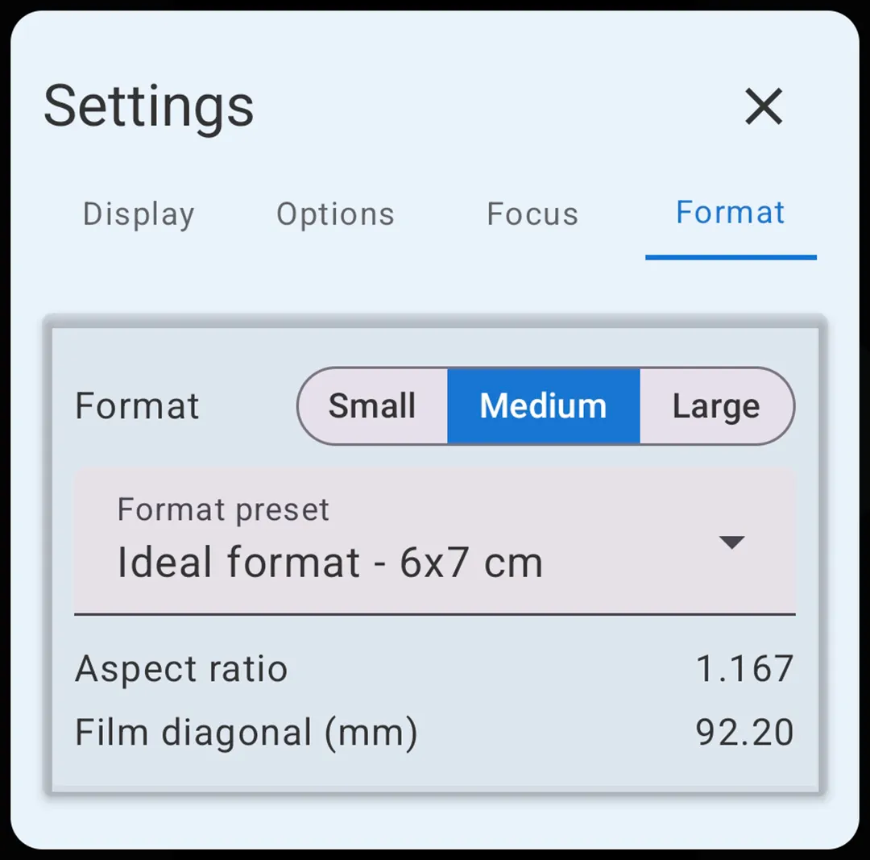Image resolution: width=870 pixels, height=860 pixels.
Task: Select the Focus settings tab
Action: pos(531,214)
